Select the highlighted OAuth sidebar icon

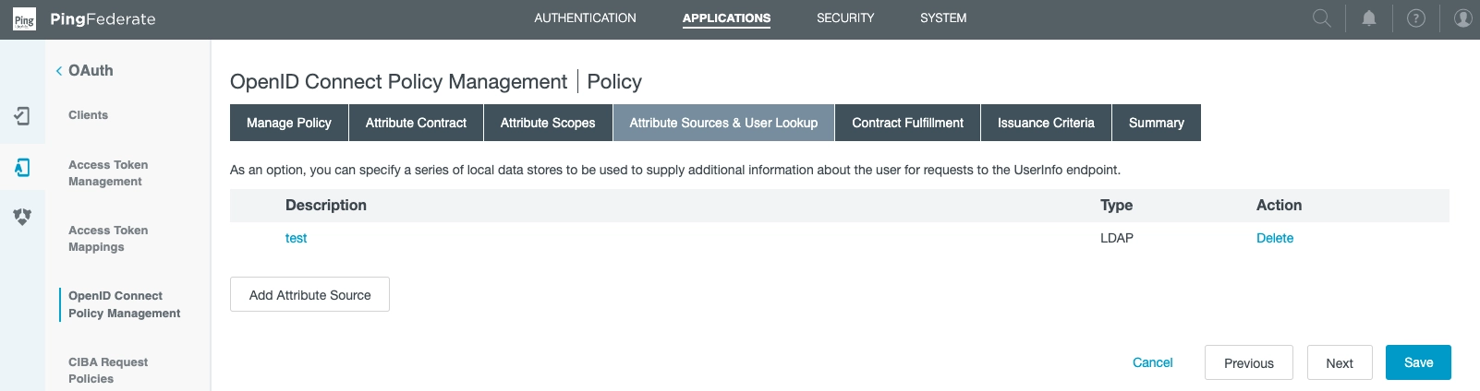coord(22,167)
